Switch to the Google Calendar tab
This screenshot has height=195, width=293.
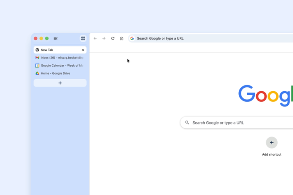(60, 66)
